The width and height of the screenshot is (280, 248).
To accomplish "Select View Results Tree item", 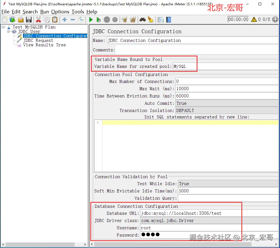I will 44,45.
